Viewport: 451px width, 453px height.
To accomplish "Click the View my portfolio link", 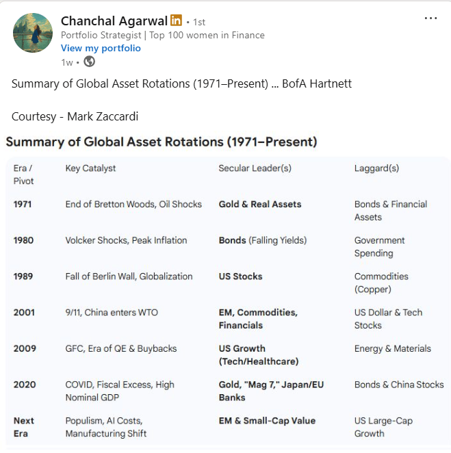I will click(x=101, y=48).
